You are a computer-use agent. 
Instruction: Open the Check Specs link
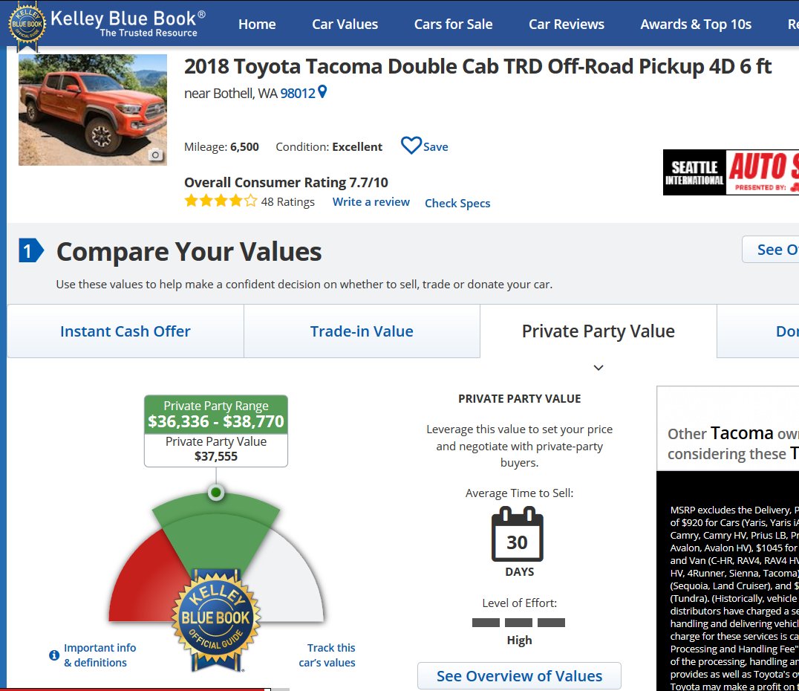[x=457, y=203]
